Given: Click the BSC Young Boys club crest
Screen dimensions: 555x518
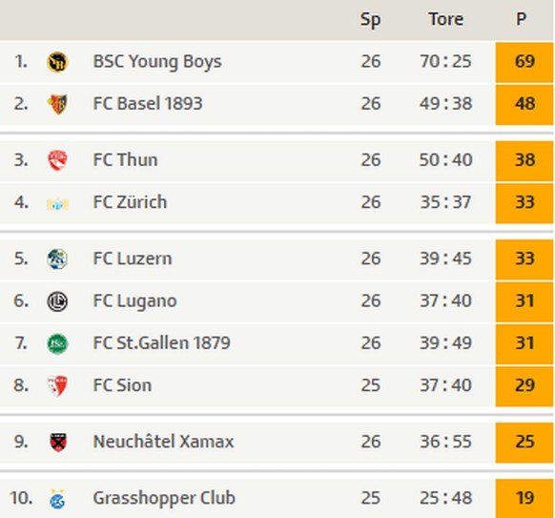Looking at the screenshot, I should tap(57, 62).
